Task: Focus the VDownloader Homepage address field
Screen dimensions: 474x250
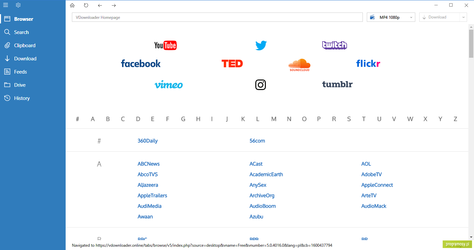Action: (x=217, y=17)
